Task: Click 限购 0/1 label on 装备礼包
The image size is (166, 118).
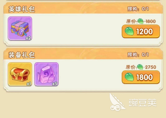Action: pyautogui.click(x=138, y=55)
